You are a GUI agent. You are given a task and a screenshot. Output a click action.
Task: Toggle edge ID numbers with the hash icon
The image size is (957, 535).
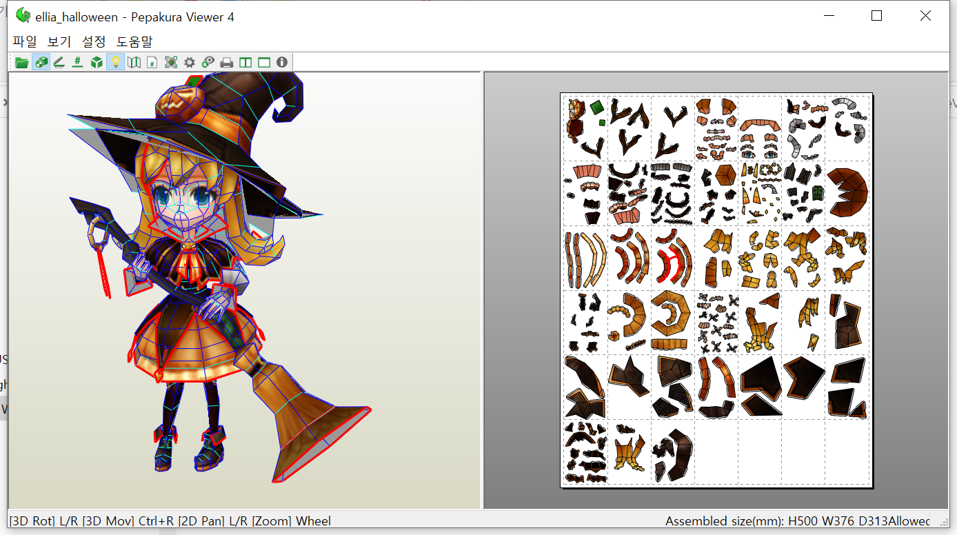point(78,63)
